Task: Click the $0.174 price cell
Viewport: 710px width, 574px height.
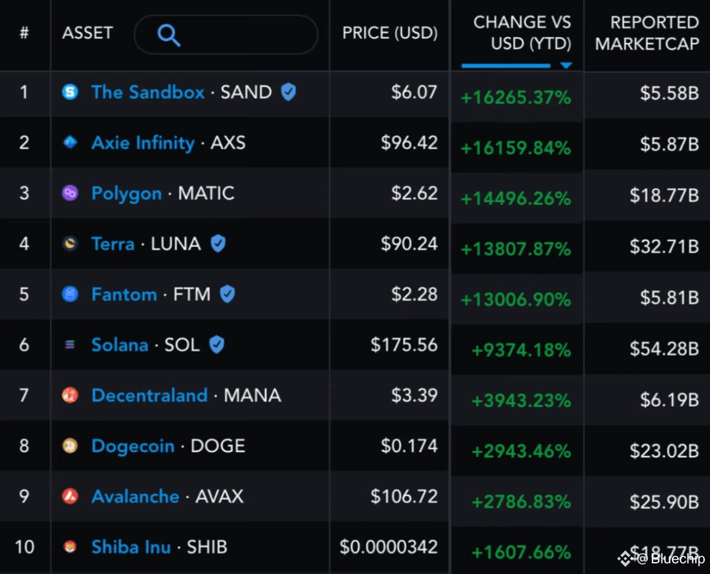Action: tap(409, 446)
